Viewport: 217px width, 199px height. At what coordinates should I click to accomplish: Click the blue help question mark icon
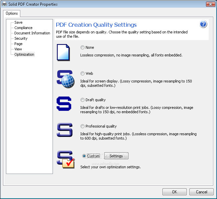coord(203,24)
